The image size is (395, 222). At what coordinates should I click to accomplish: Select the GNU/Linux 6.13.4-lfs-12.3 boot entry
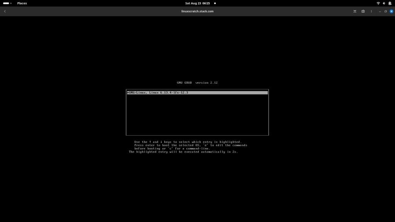click(197, 92)
